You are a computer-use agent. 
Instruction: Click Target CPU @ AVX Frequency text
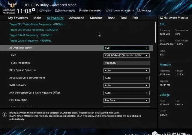pos(33,30)
